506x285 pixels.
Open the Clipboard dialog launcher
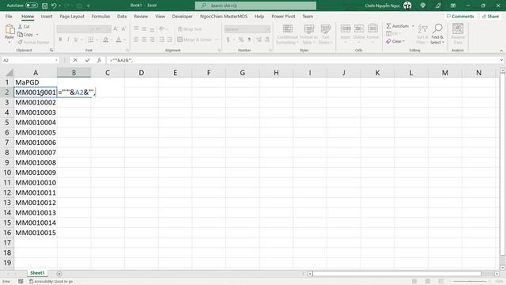pos(51,50)
